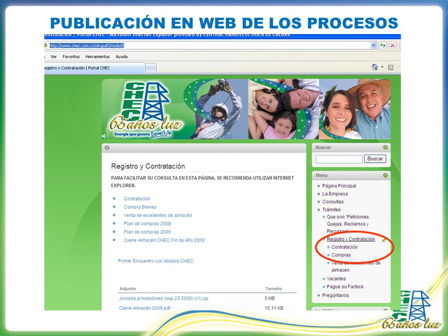This screenshot has height=336, width=448.
Task: Select Pague su Factura in side menu
Action: tap(345, 287)
